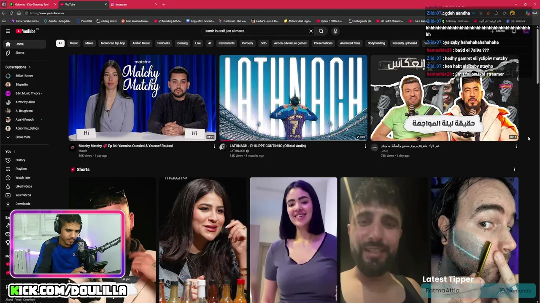Open the YouTube hamburger guide menu
Viewport: 540px width, 303px height.
point(8,31)
